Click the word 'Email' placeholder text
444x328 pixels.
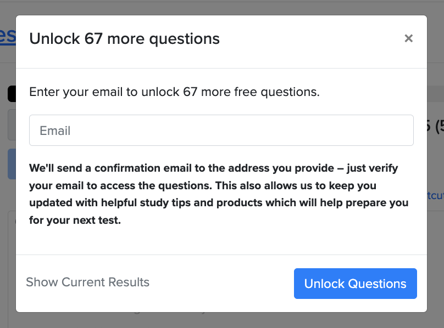pos(55,131)
